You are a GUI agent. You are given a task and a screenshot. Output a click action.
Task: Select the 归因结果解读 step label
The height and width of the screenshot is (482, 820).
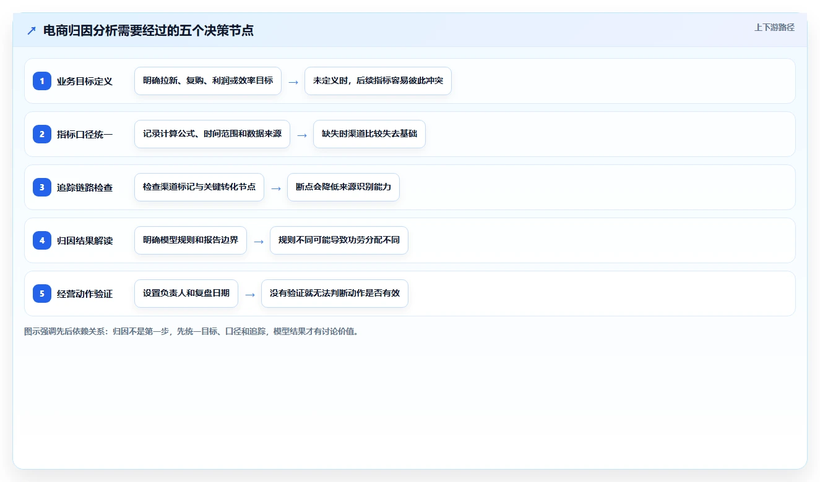pyautogui.click(x=85, y=240)
